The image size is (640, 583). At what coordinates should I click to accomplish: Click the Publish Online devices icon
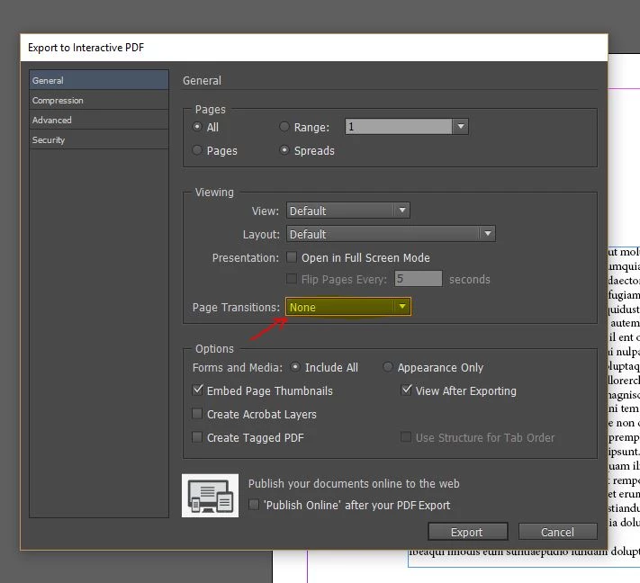pyautogui.click(x=211, y=496)
